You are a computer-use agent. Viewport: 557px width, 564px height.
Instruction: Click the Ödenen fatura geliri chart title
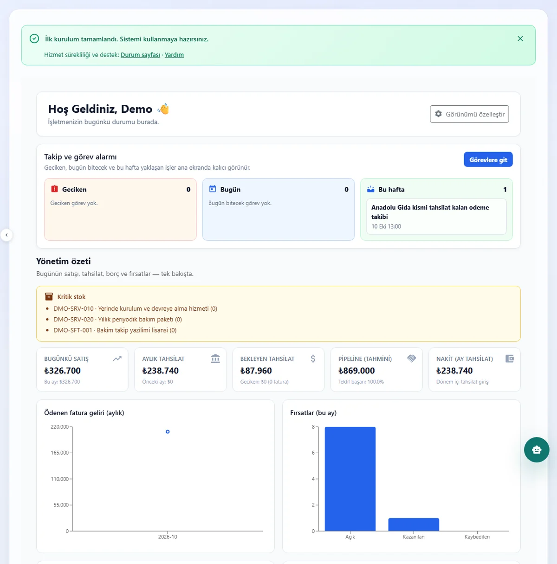tap(84, 413)
